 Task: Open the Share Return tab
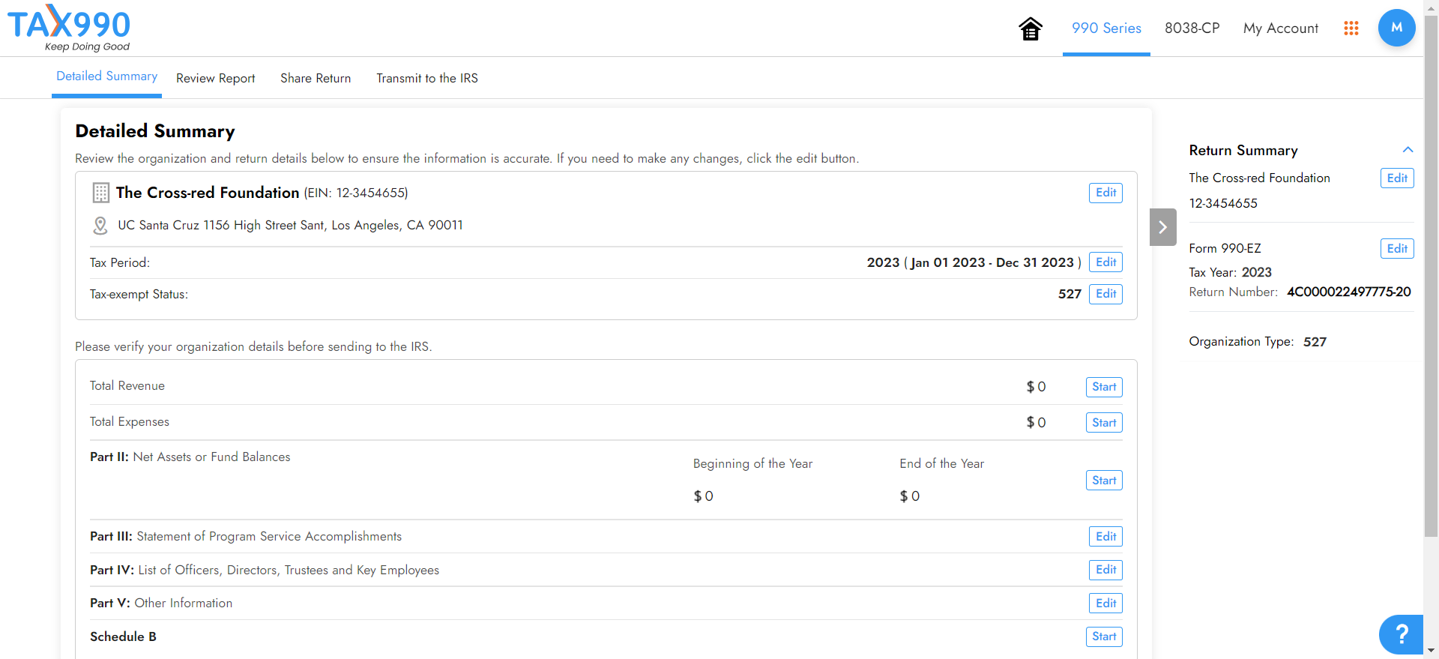pos(316,78)
